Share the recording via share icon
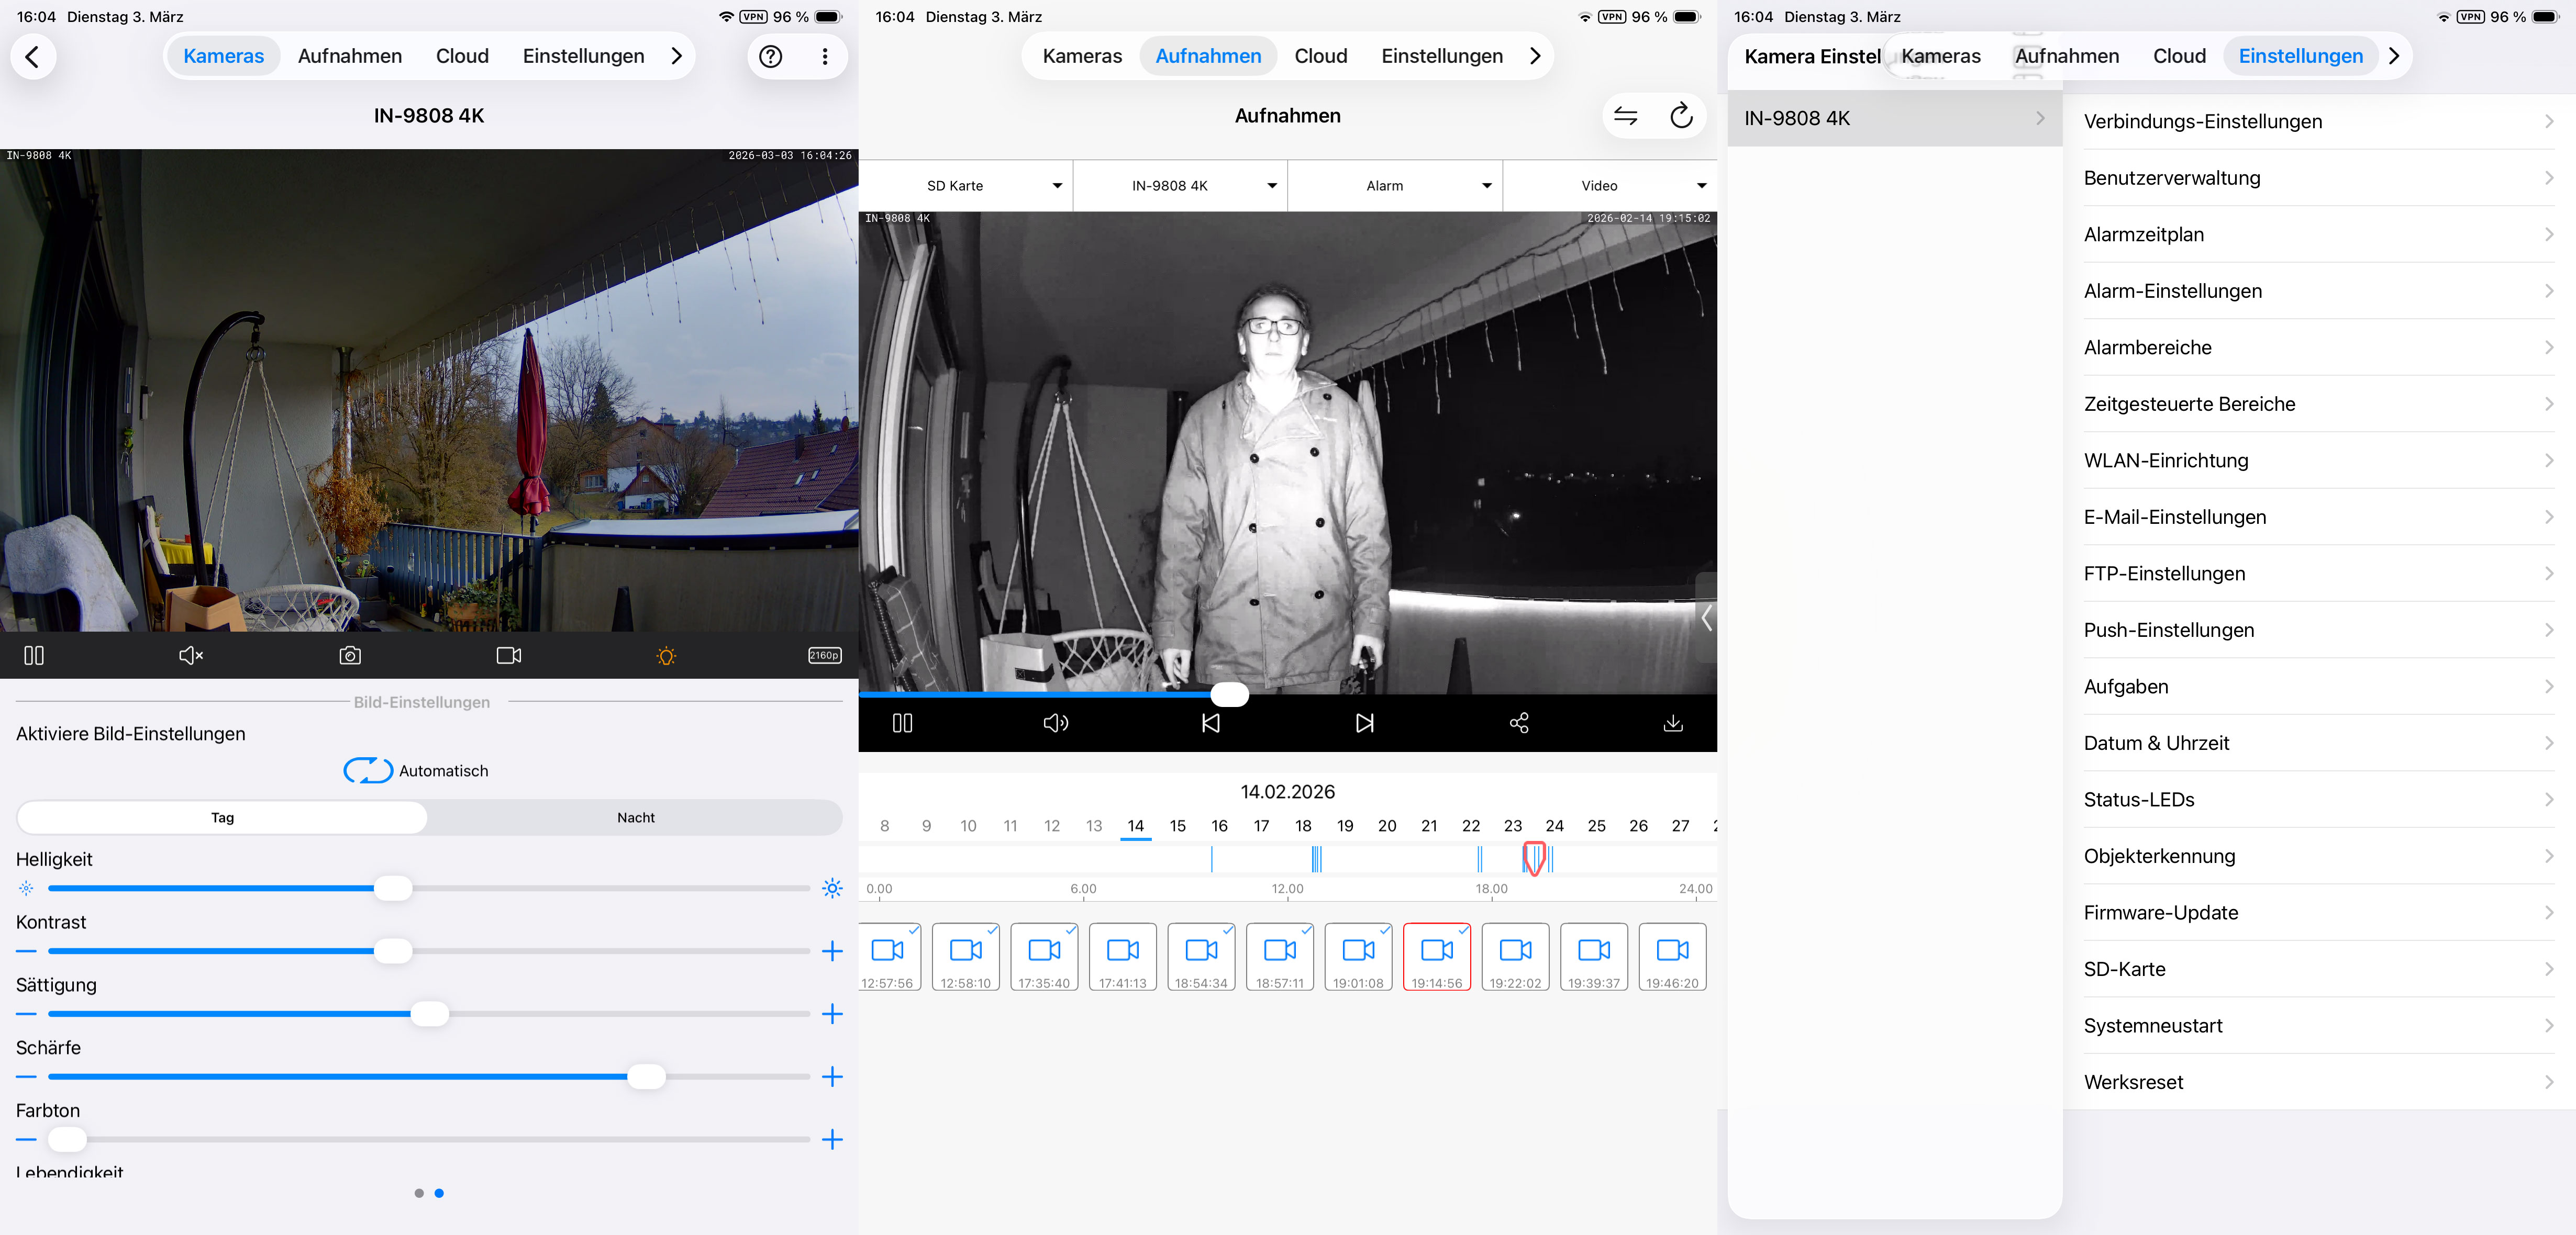The width and height of the screenshot is (2576, 1235). point(1519,722)
